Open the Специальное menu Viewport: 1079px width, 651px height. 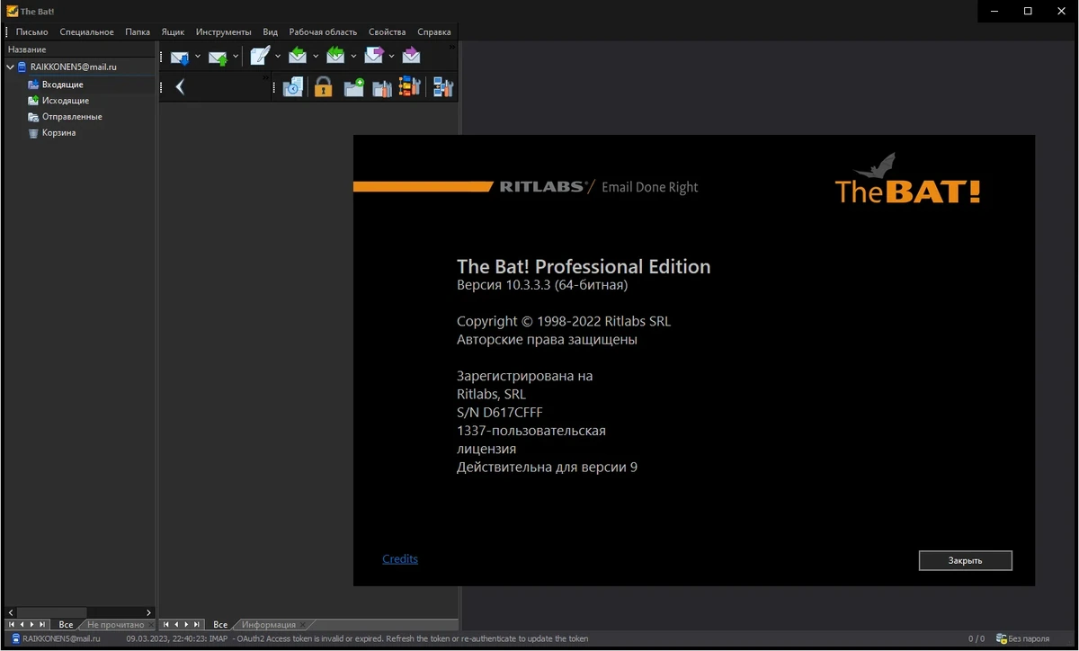pyautogui.click(x=86, y=31)
